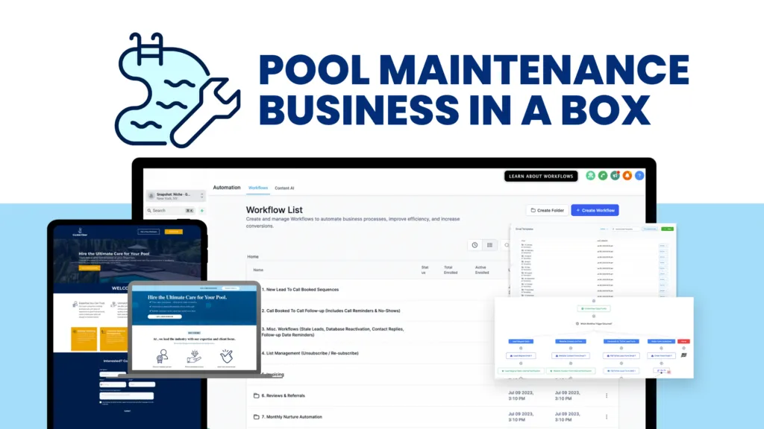Tick the consent checkbox on tablet contact form
The height and width of the screenshot is (429, 764).
pyautogui.click(x=101, y=402)
